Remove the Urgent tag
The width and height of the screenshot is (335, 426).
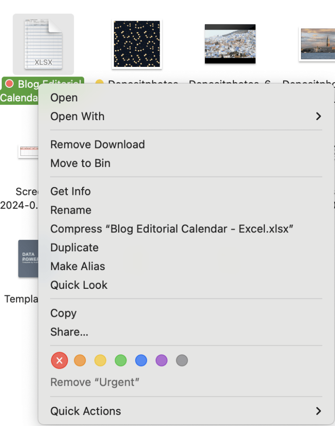95,382
